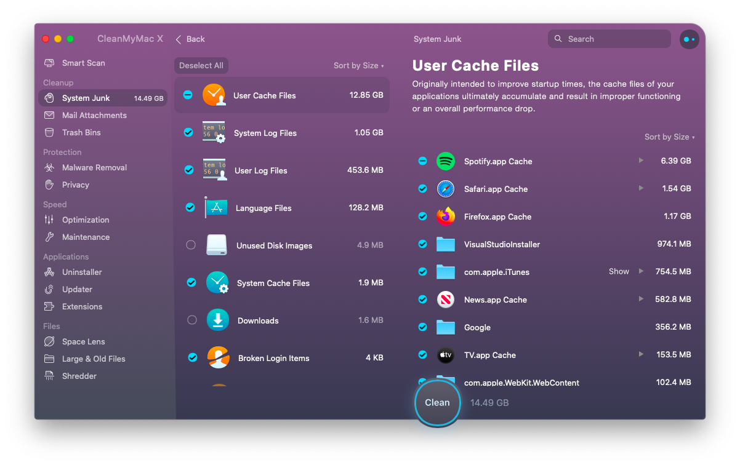Open the Malware Removal module
Image resolution: width=740 pixels, height=465 pixels.
[x=103, y=167]
